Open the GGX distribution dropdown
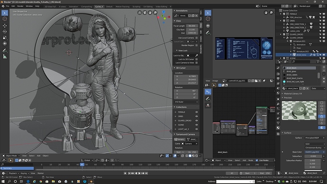 (315, 144)
